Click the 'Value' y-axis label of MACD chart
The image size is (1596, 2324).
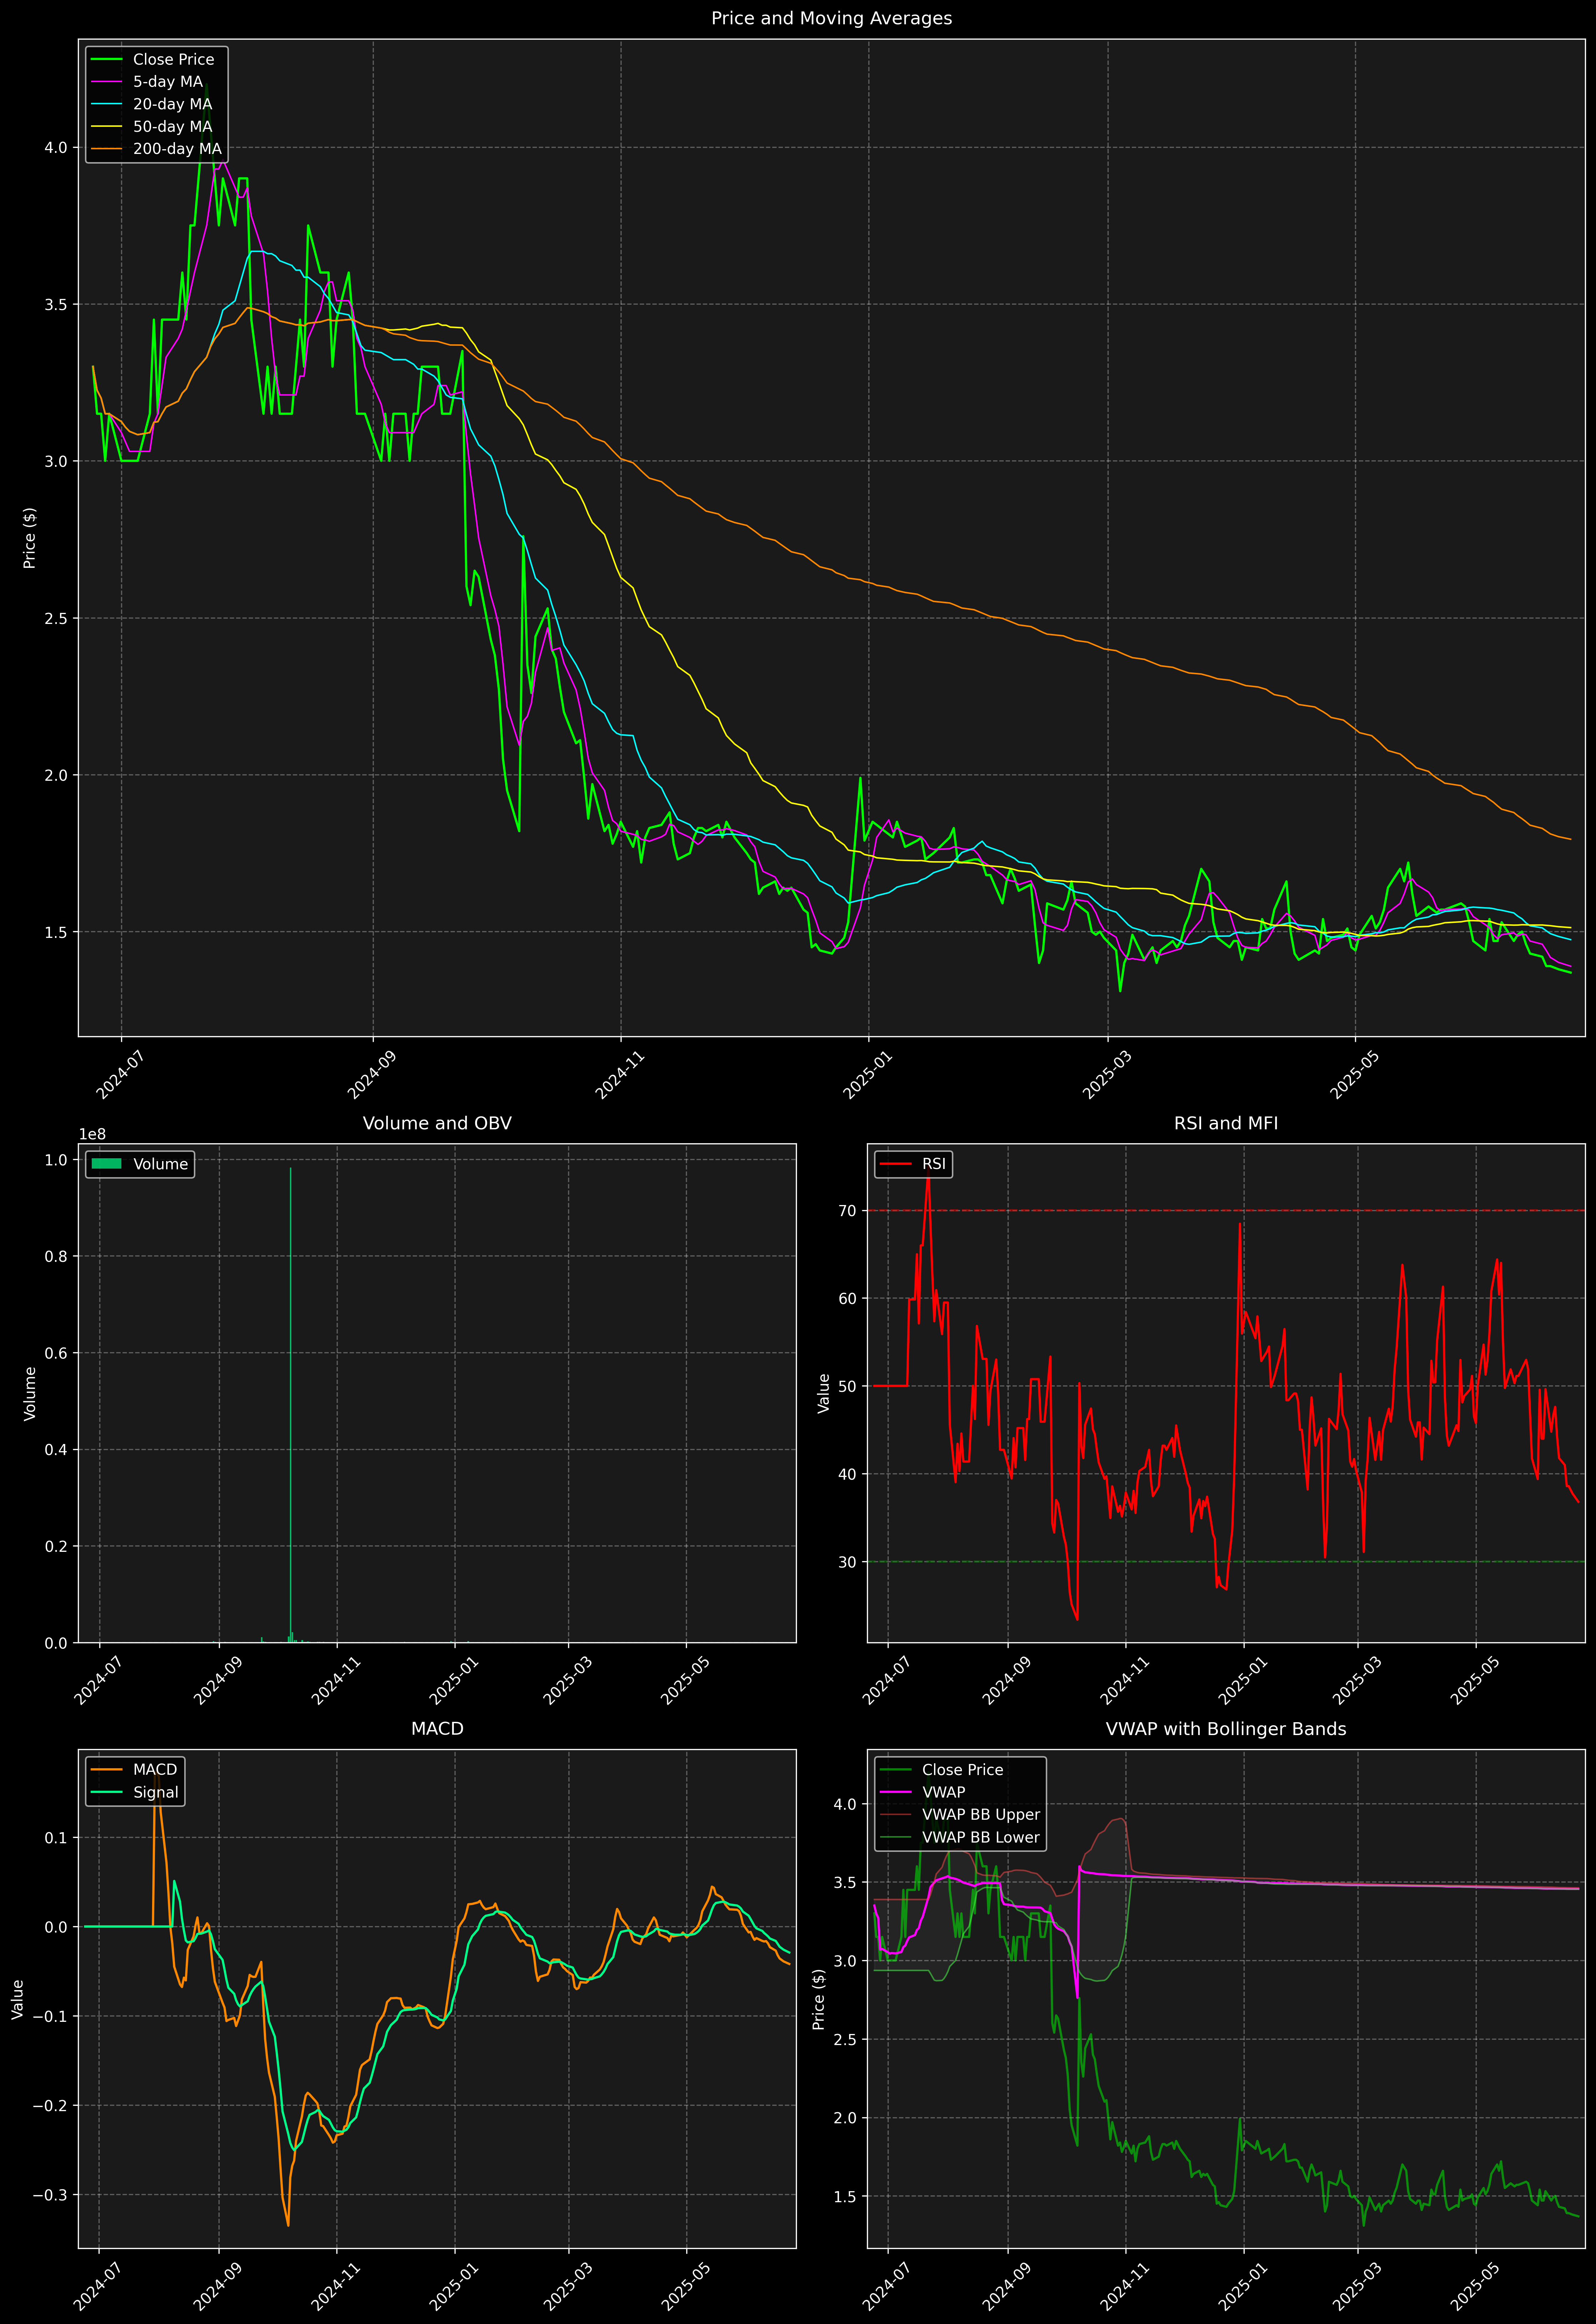coord(18,1999)
